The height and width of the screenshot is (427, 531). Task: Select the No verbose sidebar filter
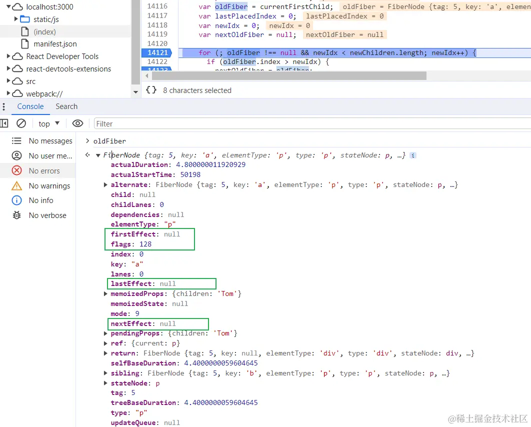pyautogui.click(x=38, y=215)
